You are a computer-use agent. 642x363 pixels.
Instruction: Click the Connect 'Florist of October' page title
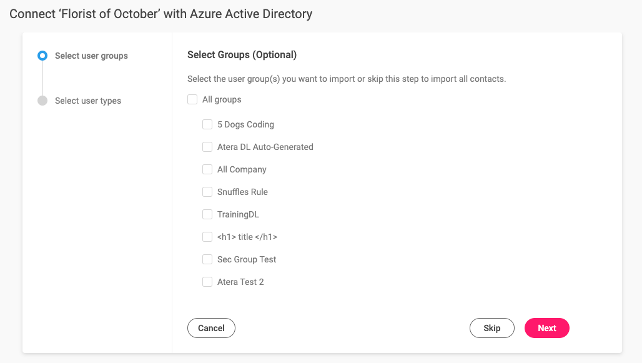point(161,14)
